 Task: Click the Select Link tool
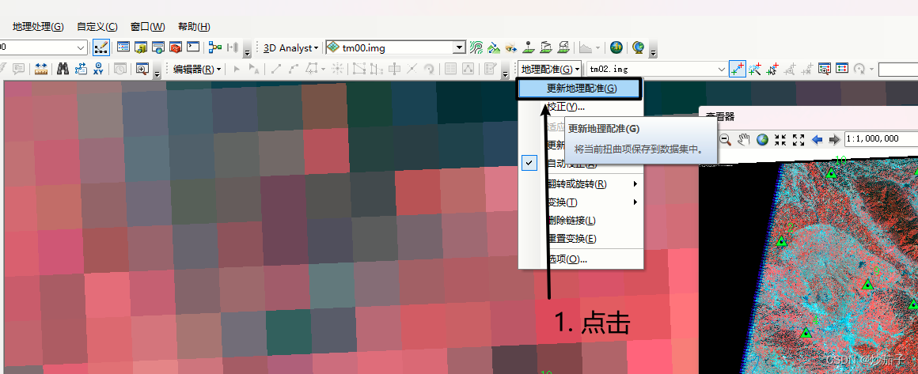(x=772, y=69)
